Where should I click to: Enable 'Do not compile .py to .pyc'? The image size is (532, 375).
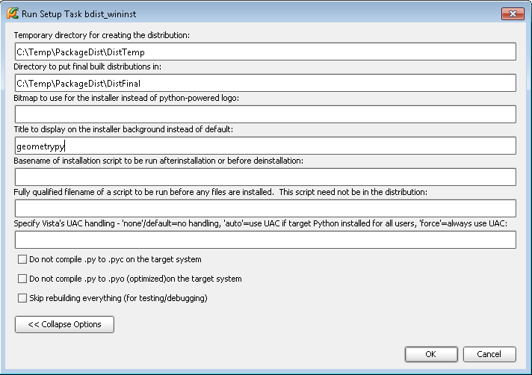click(22, 260)
